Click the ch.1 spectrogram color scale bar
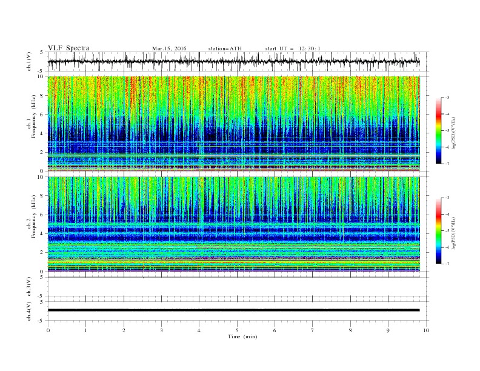This screenshot has width=480, height=371. (x=439, y=130)
